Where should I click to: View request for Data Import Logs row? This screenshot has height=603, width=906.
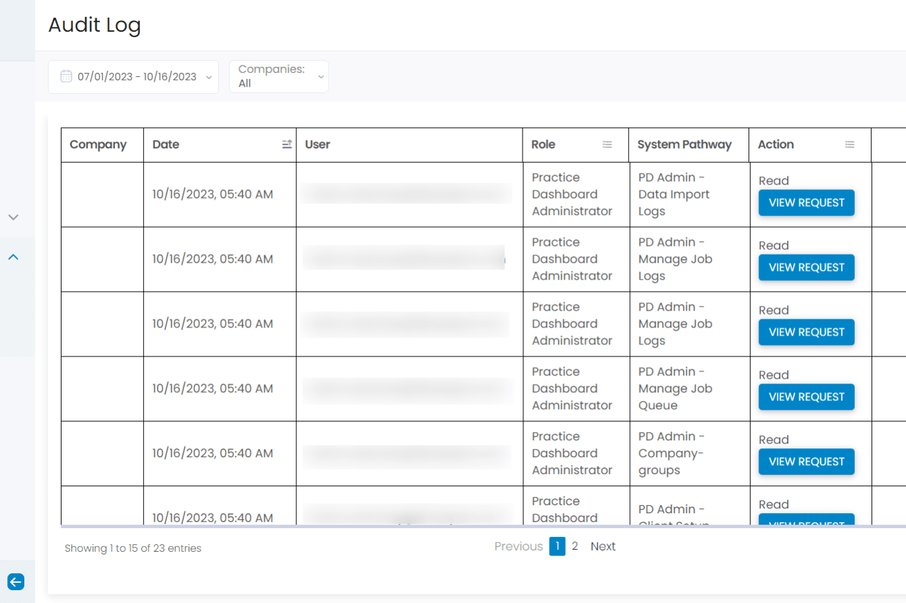807,203
